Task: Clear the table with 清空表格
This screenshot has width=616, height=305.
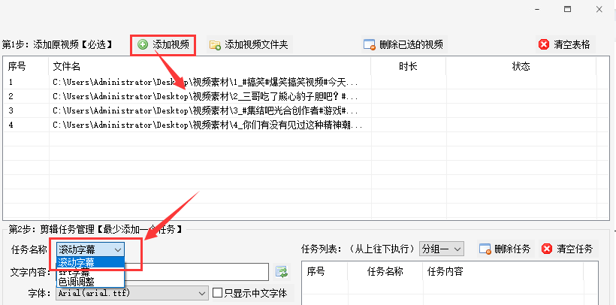Action: 565,45
